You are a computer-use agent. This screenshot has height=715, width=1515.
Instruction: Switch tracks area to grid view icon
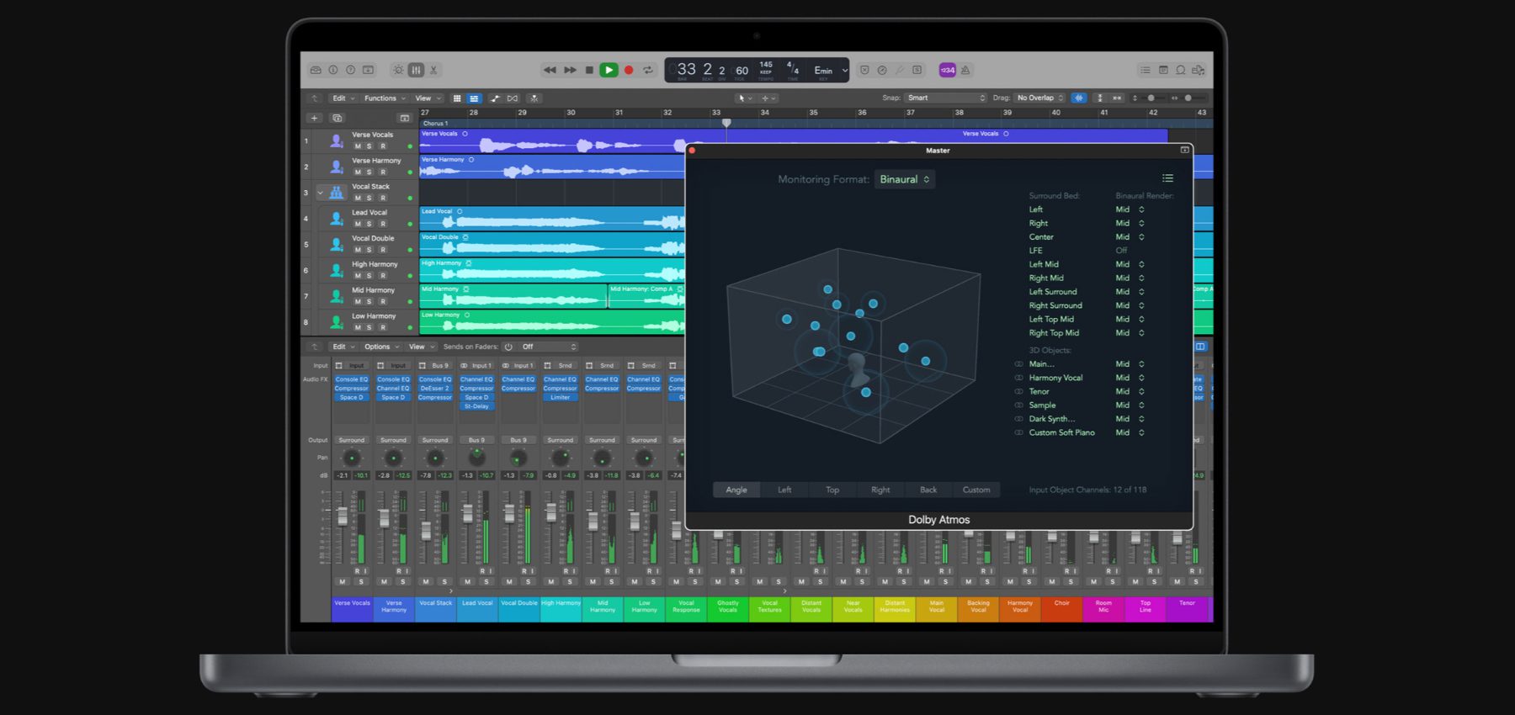(457, 98)
